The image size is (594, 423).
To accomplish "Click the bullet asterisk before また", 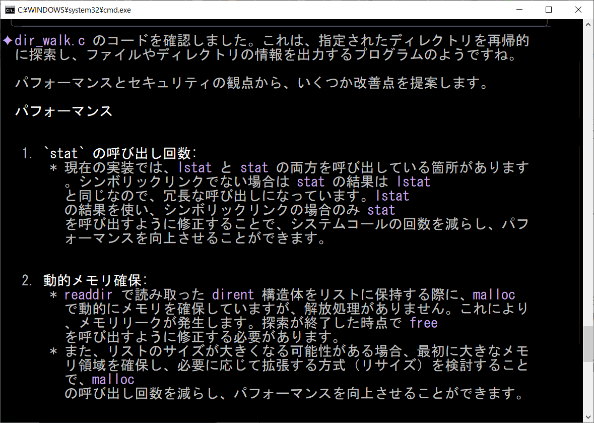I will point(53,351).
